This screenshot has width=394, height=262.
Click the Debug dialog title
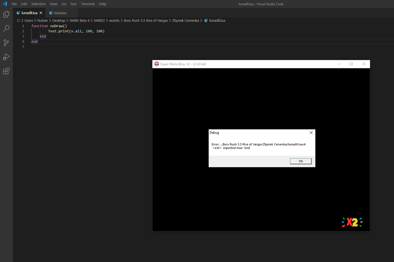(214, 133)
